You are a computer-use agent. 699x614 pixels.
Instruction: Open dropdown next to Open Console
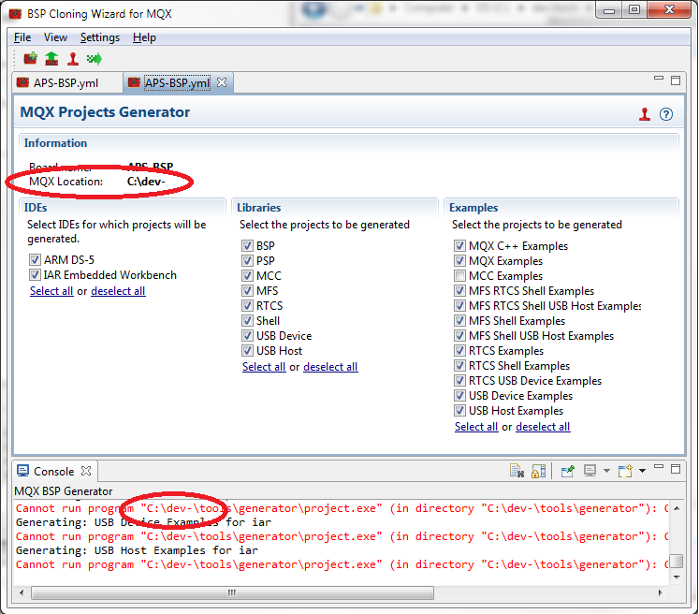pyautogui.click(x=642, y=471)
